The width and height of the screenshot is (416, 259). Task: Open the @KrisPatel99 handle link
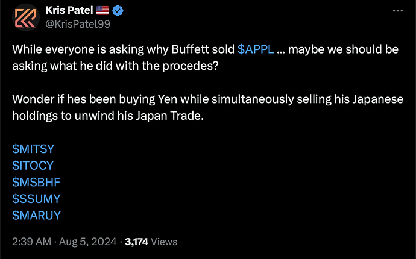(78, 24)
